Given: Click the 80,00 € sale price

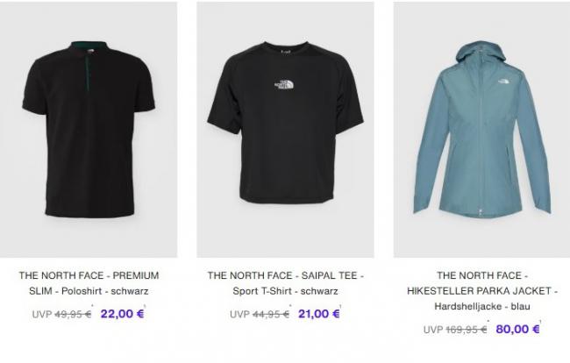Looking at the screenshot, I should (x=517, y=329).
